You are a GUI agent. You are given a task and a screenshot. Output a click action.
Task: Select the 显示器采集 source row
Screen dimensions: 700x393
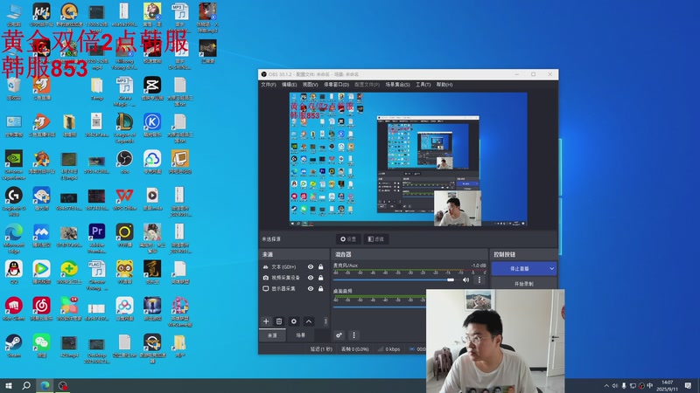pyautogui.click(x=294, y=289)
